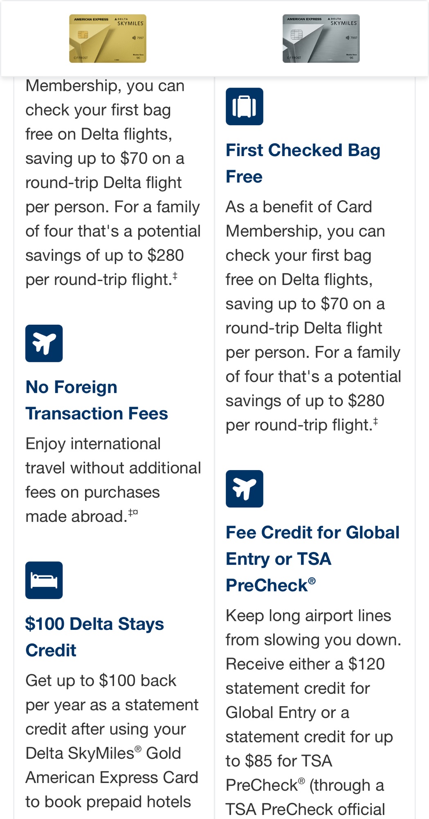Click the SkyMiles logo on the silver card
This screenshot has width=429, height=819.
point(343,23)
